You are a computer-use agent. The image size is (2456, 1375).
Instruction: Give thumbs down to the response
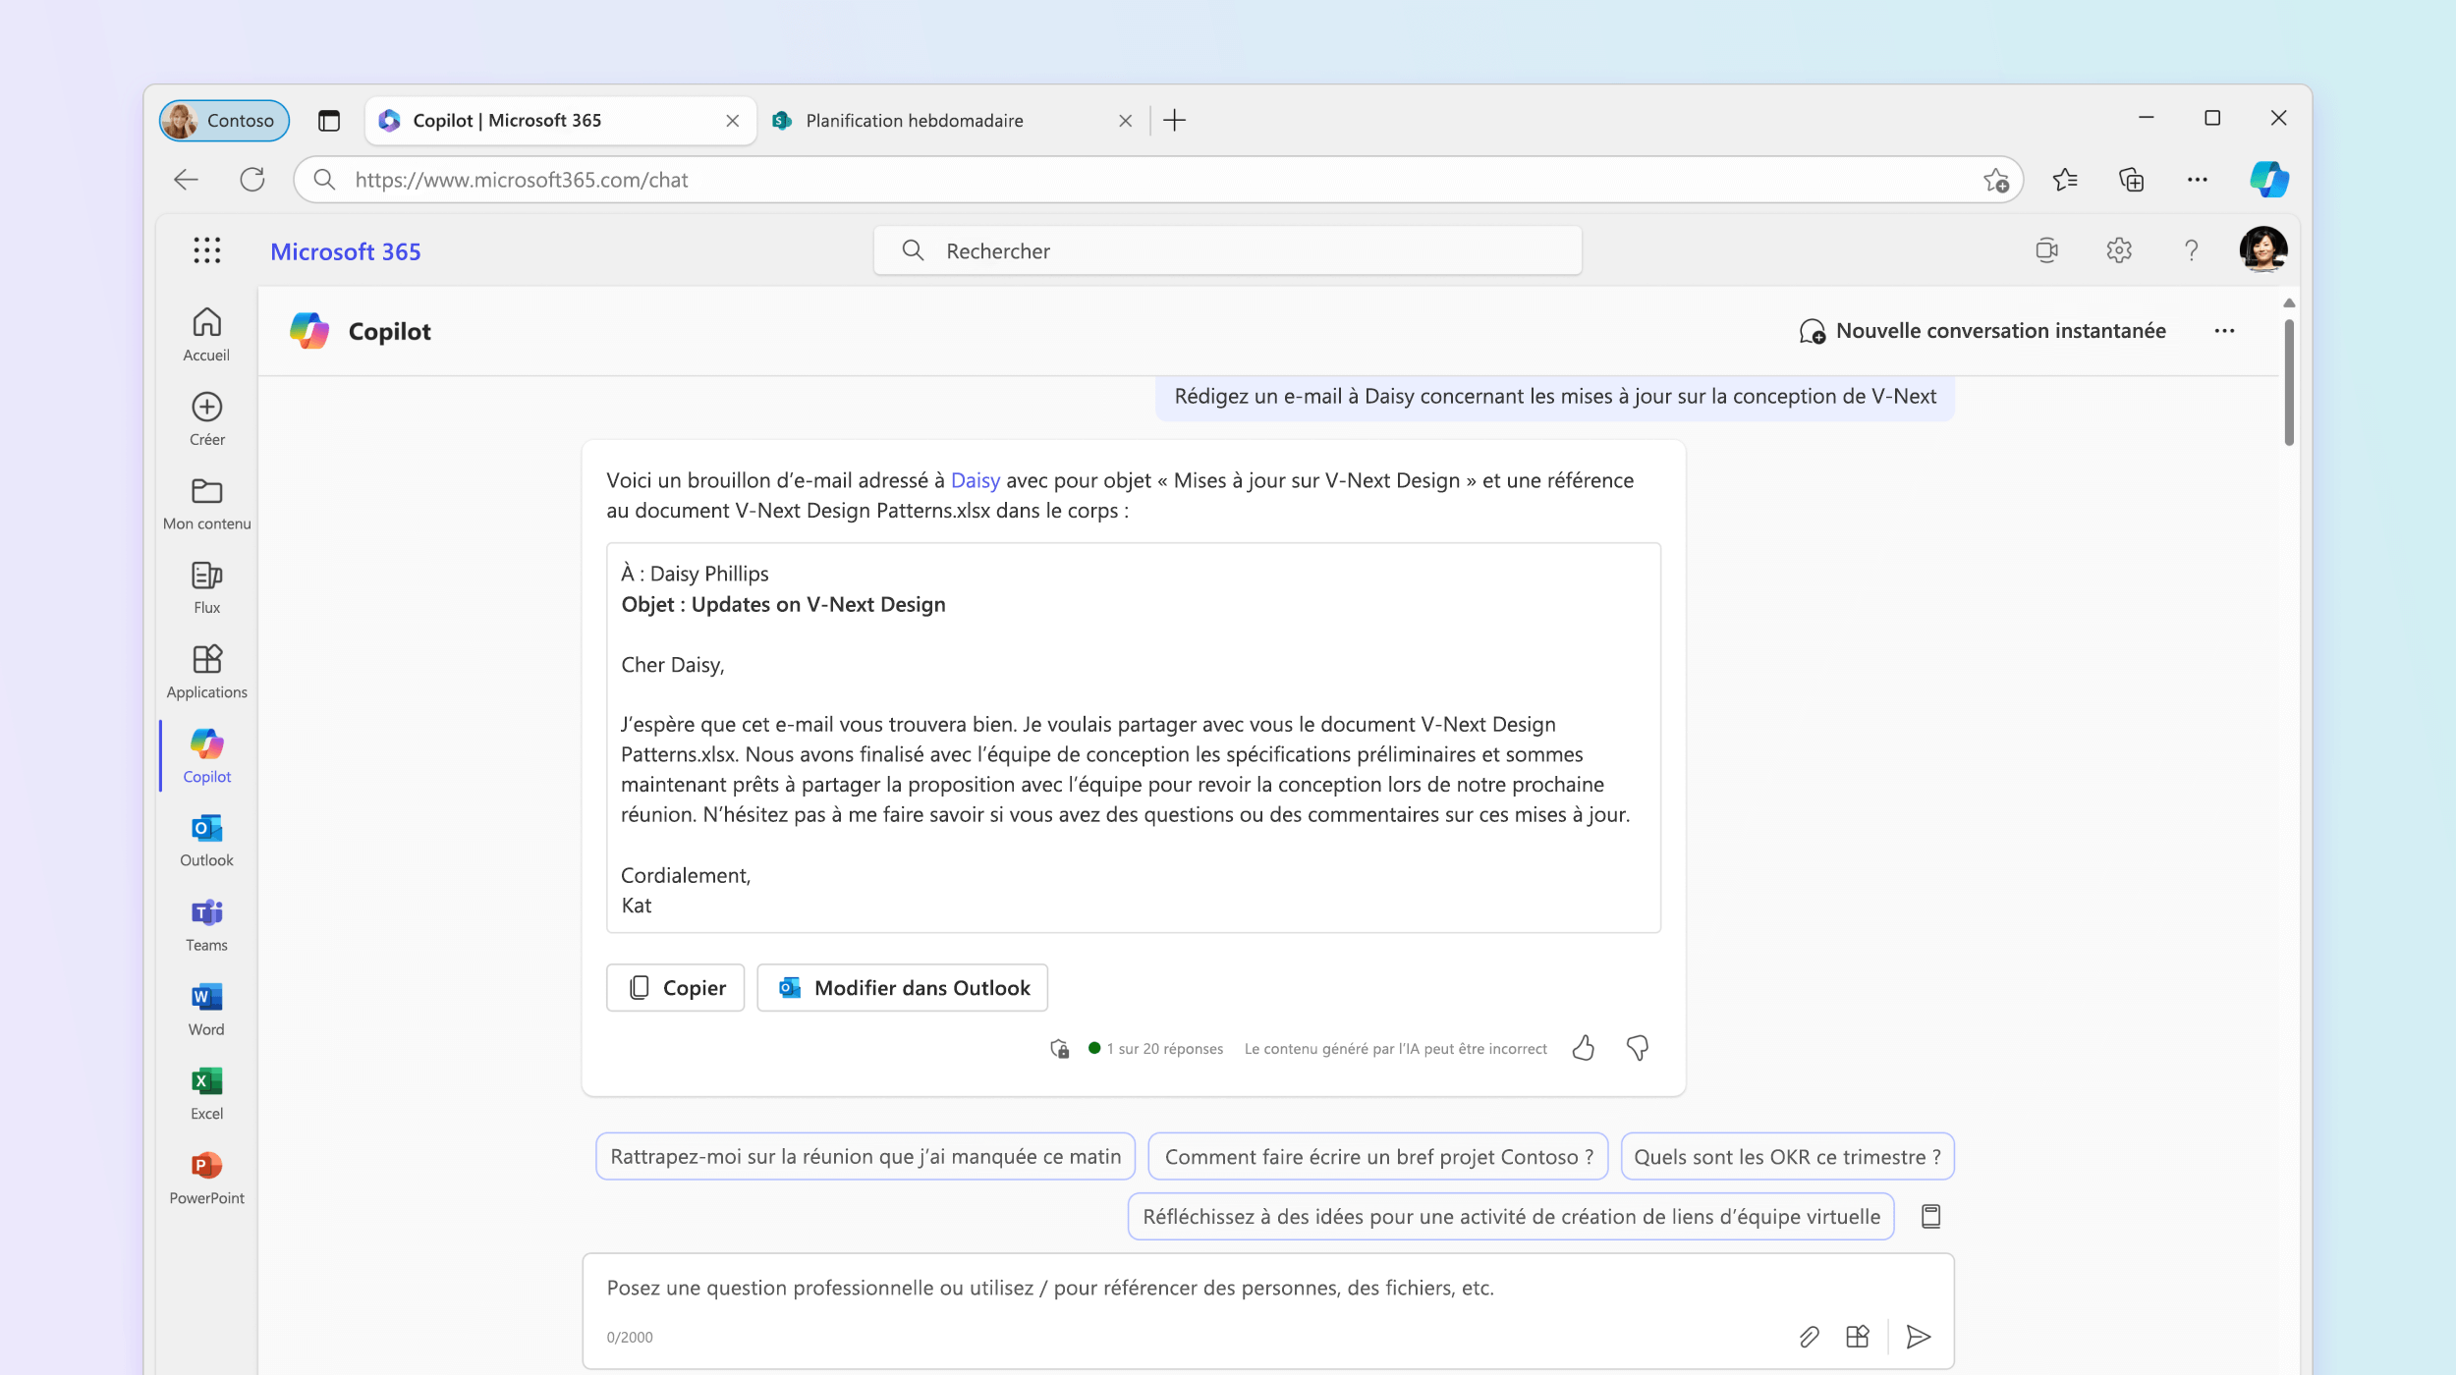pos(1637,1048)
